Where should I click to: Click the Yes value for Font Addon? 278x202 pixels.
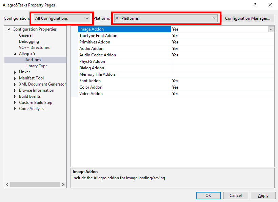click(175, 81)
